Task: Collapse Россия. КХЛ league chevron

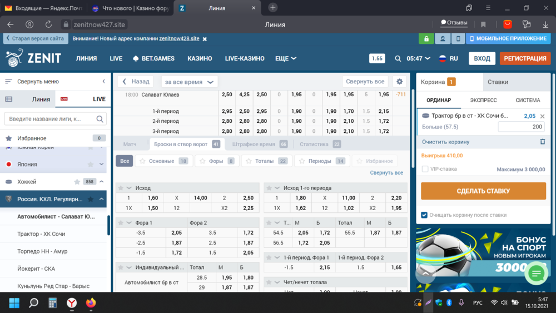Action: tap(102, 199)
